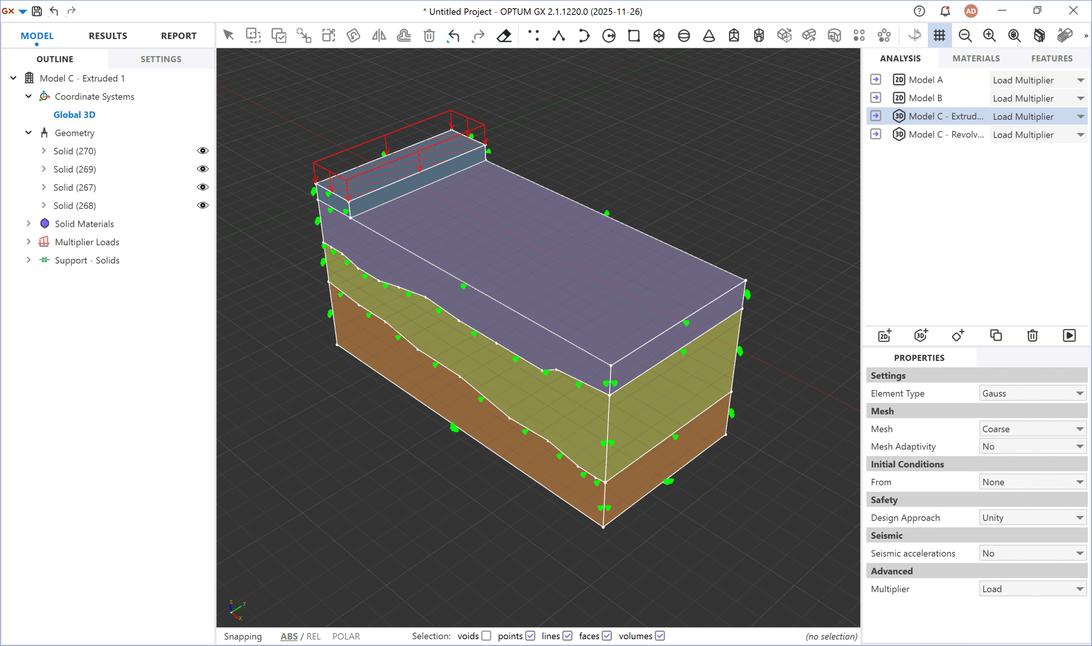Click the Mirror tool icon

point(379,35)
